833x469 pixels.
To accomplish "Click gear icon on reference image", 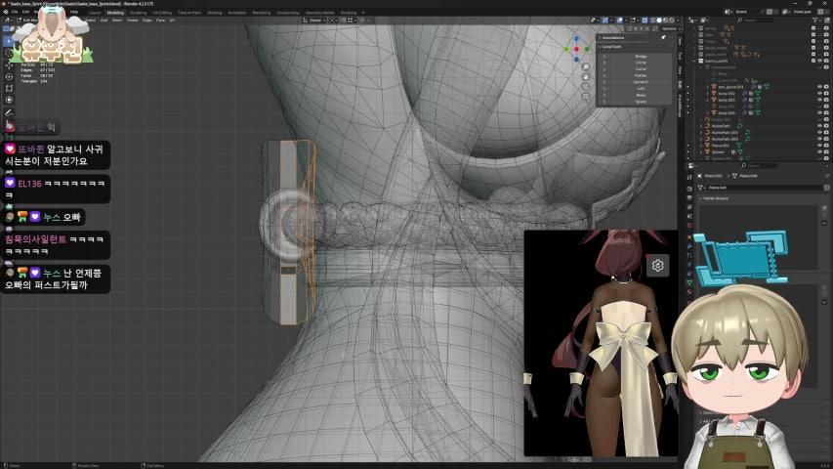I will coord(657,265).
